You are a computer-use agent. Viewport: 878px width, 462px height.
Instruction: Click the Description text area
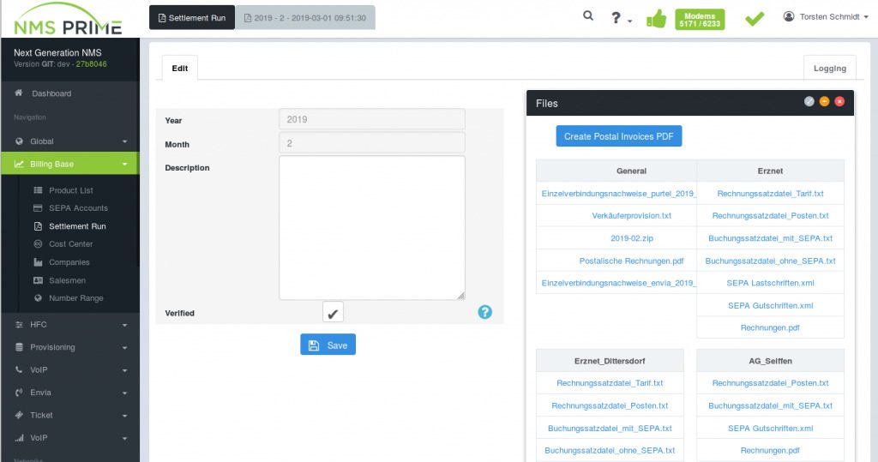coord(372,228)
